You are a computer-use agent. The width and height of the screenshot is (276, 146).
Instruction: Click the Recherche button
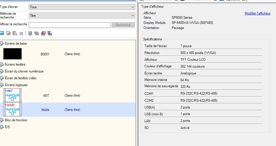[123, 25]
